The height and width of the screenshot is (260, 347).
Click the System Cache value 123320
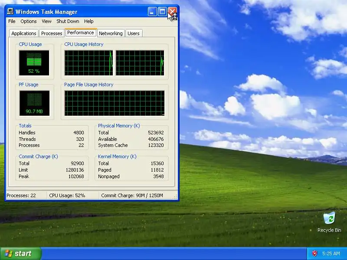pyautogui.click(x=156, y=145)
